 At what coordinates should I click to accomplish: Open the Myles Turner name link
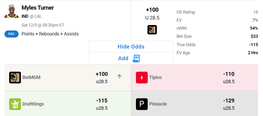38,8
